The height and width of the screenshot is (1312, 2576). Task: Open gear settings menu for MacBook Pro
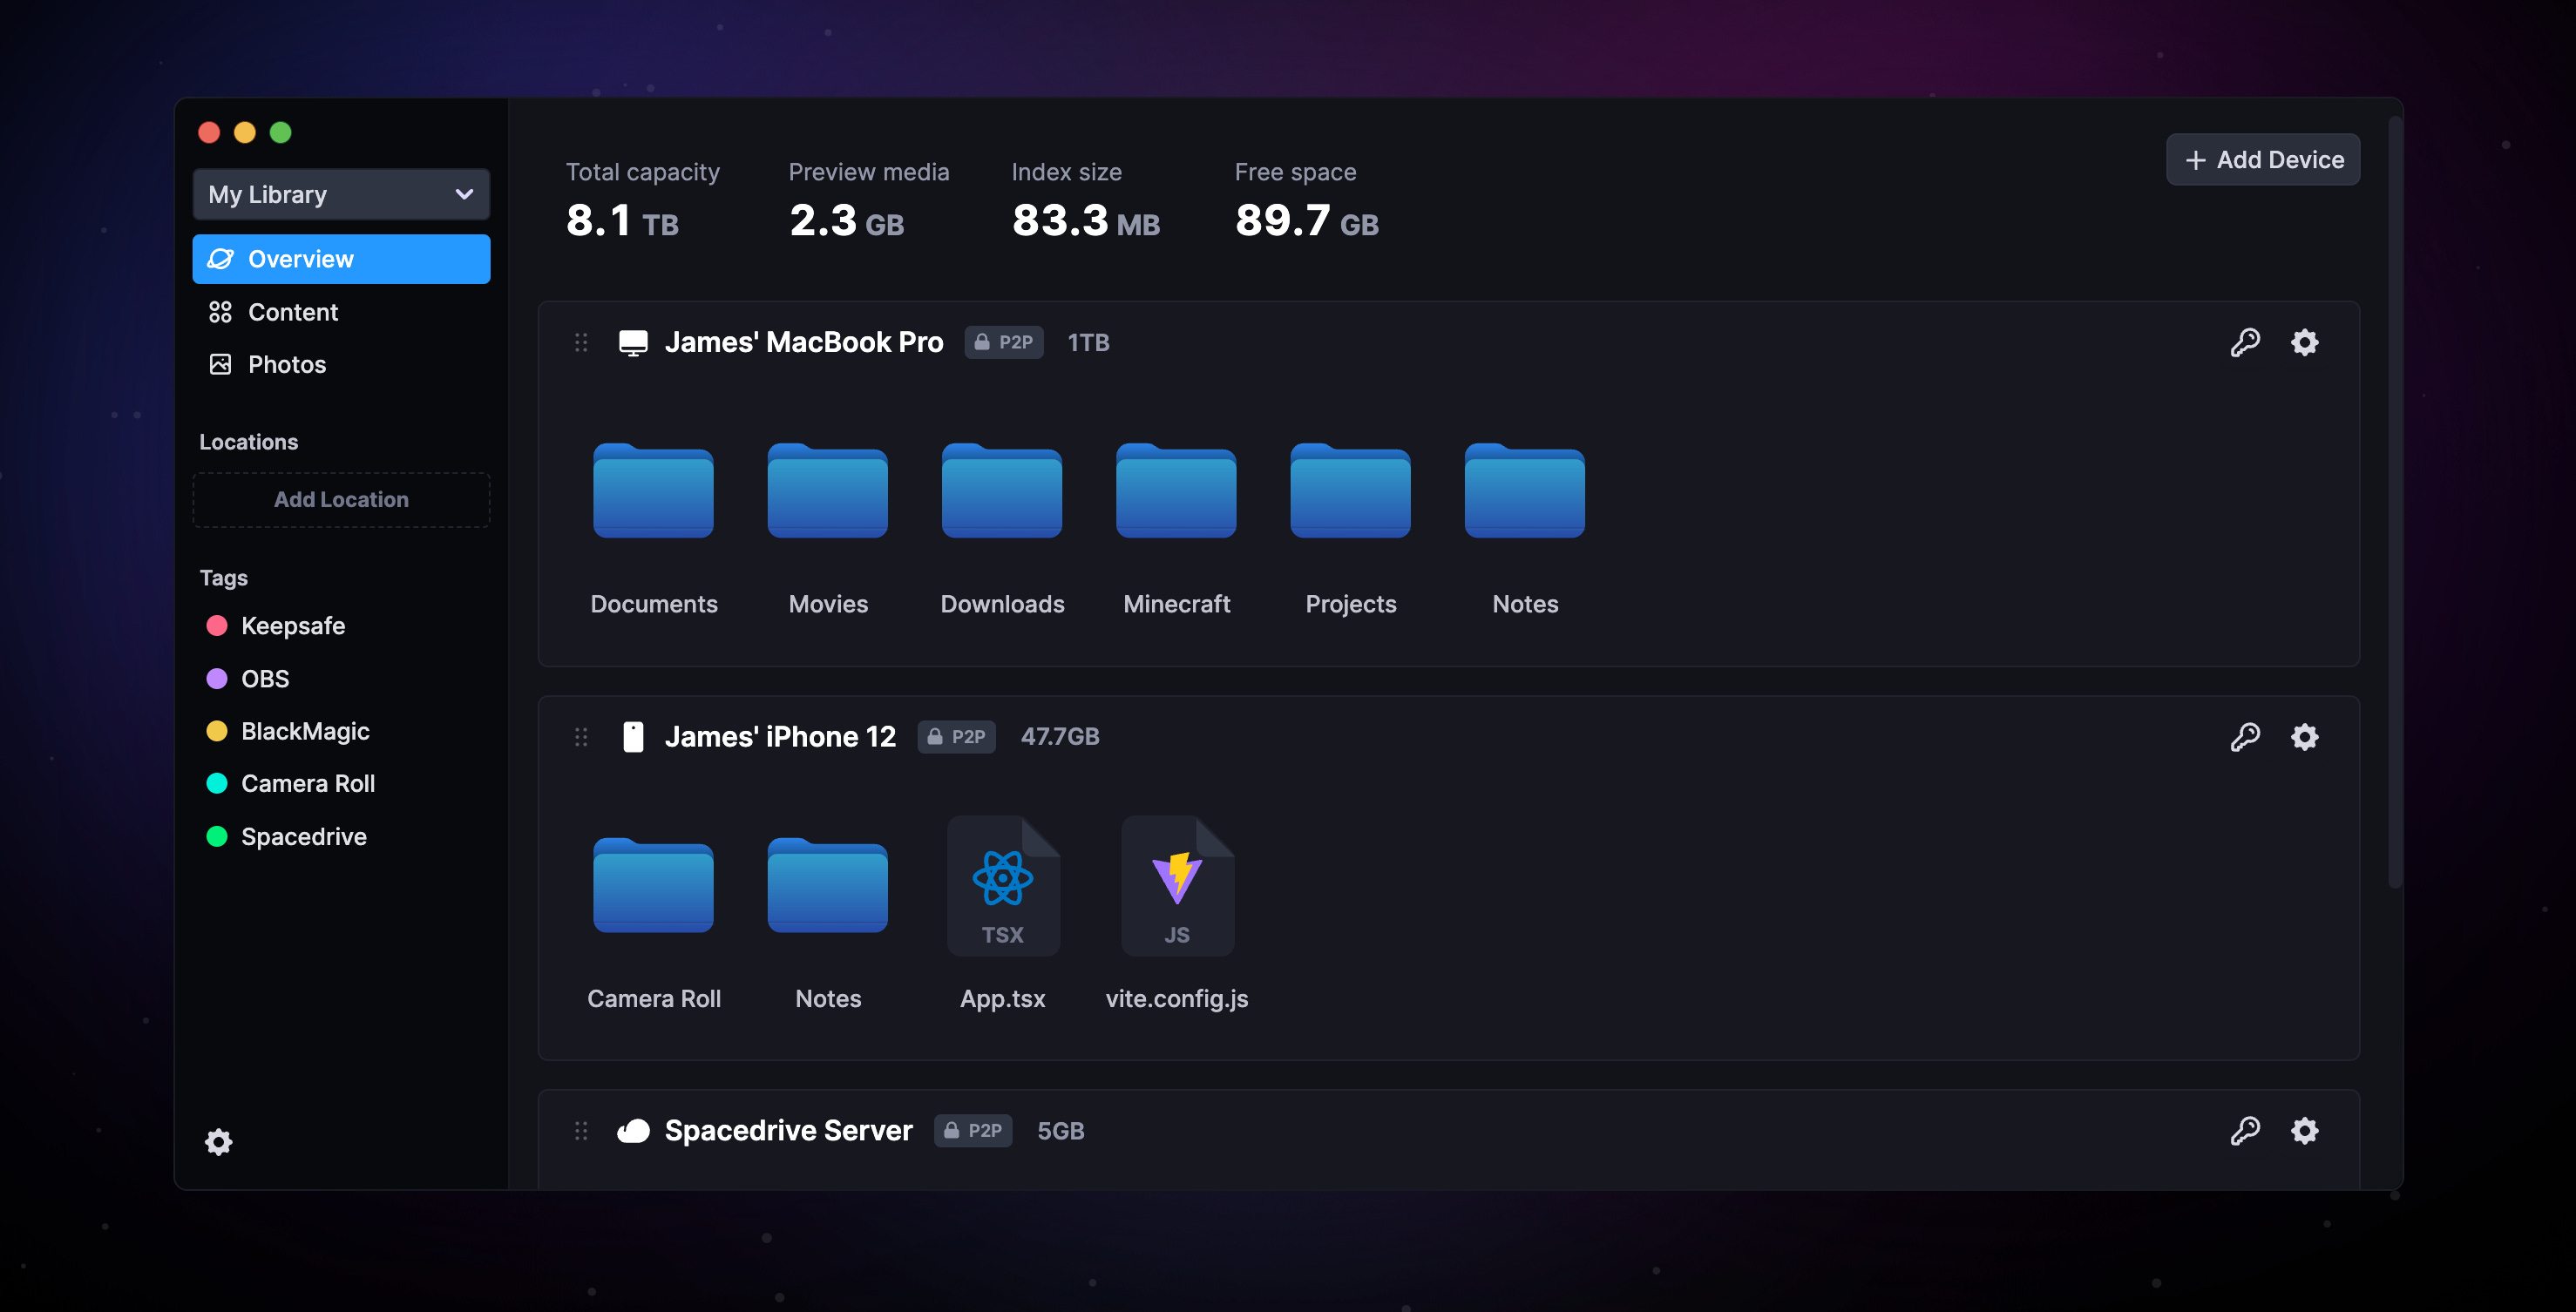2304,342
